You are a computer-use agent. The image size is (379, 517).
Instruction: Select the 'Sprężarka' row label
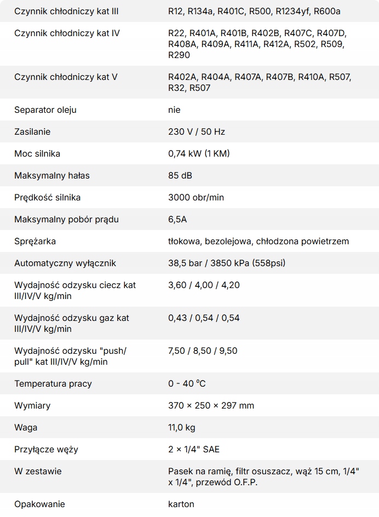(x=35, y=242)
